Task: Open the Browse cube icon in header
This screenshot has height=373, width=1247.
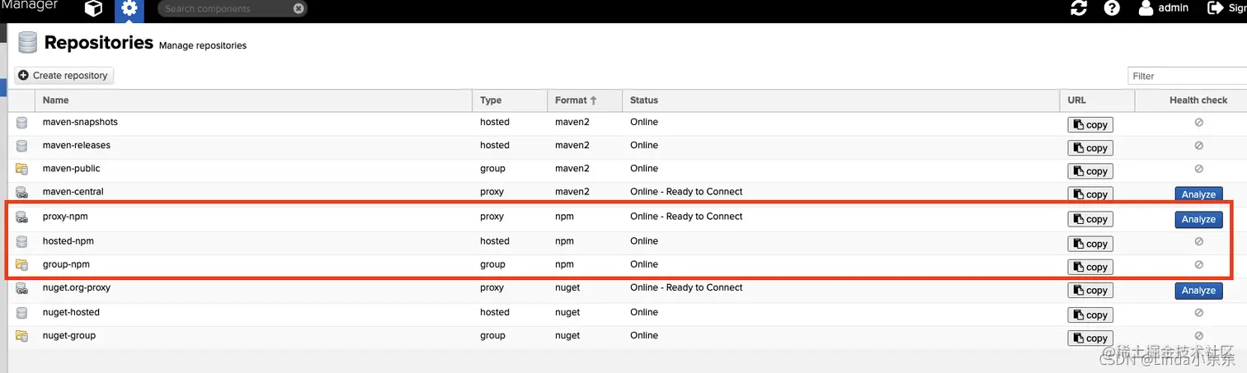Action: click(94, 9)
